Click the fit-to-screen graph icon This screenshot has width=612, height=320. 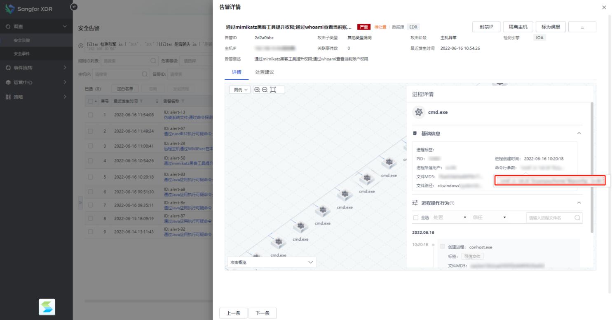coord(272,90)
